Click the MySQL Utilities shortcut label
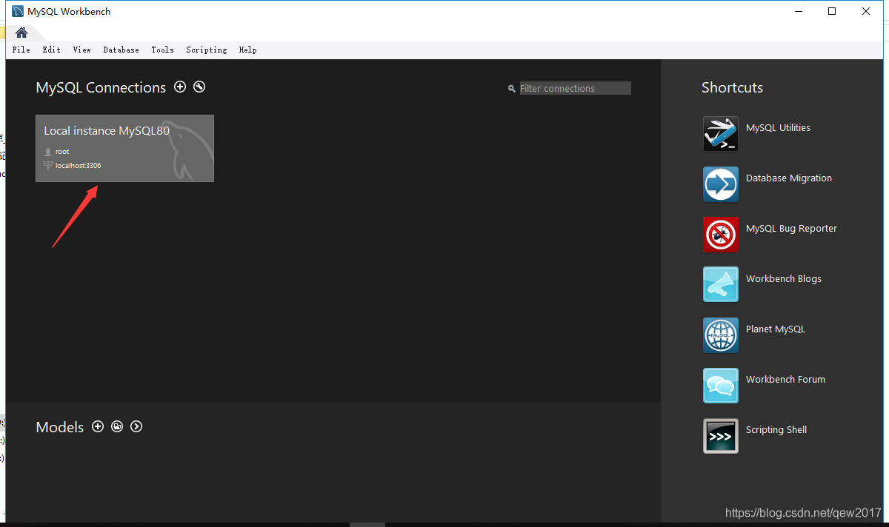The image size is (889, 527). click(x=778, y=128)
